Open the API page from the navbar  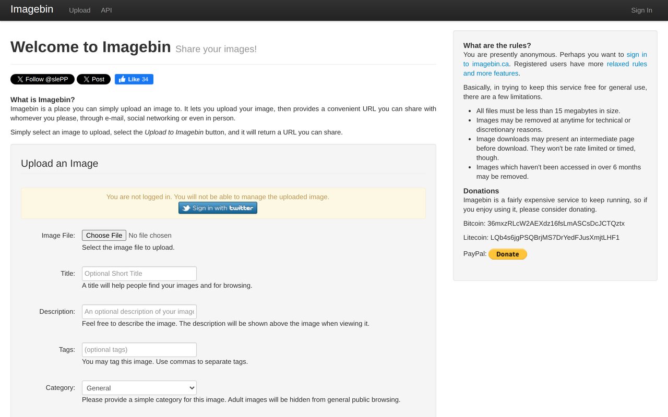point(106,10)
